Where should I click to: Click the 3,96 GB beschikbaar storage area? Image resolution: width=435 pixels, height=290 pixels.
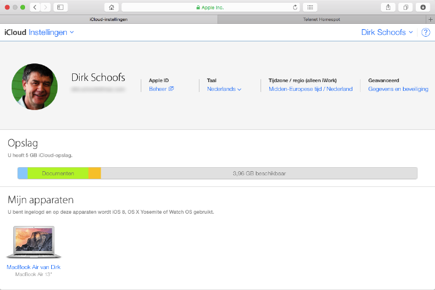(x=259, y=174)
